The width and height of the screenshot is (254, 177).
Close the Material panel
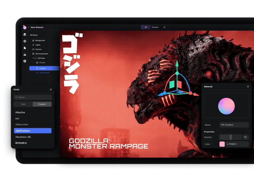coord(248,87)
